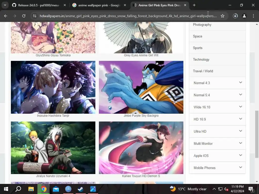Open the Chrome profile icon
This screenshot has height=194, width=259.
coord(244,16)
